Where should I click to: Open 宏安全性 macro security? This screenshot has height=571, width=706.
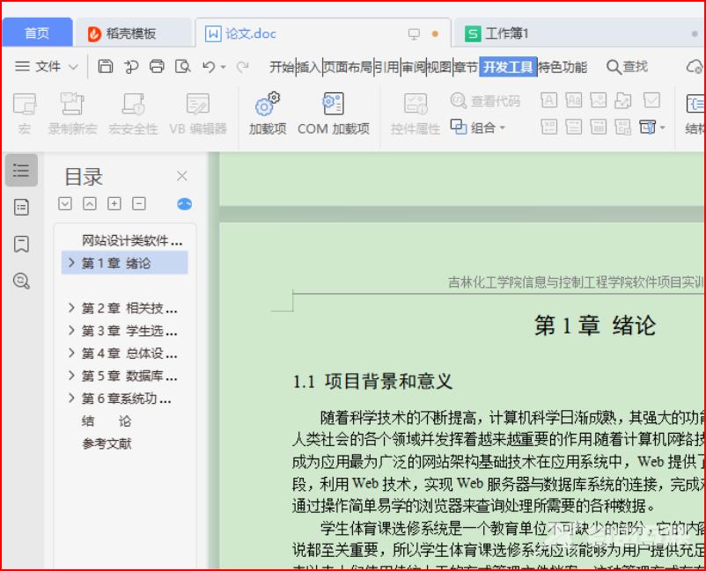point(133,113)
